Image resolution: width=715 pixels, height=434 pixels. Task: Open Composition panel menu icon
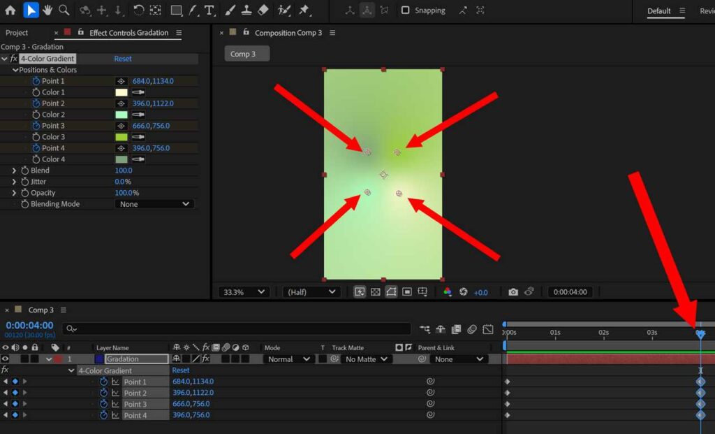pyautogui.click(x=332, y=33)
